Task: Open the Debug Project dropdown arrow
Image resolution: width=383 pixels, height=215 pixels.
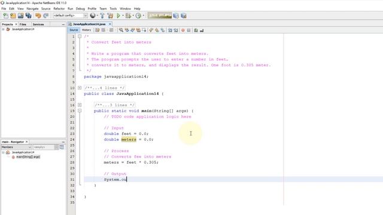Action: pos(133,16)
